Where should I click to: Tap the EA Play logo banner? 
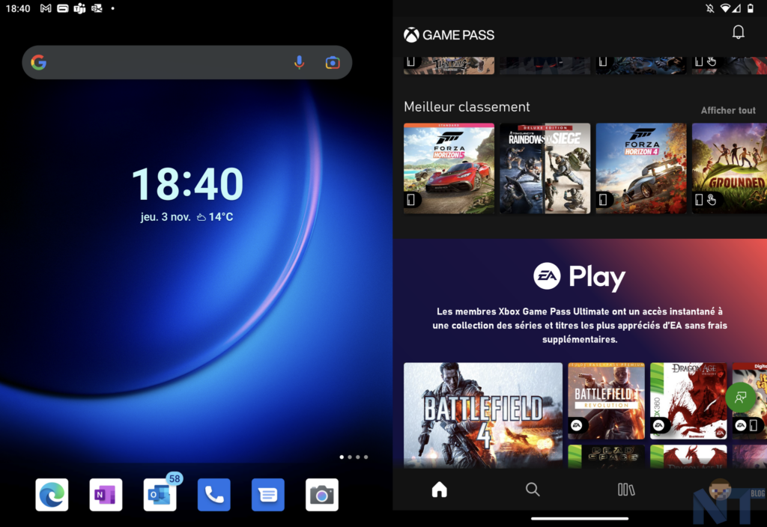(580, 277)
